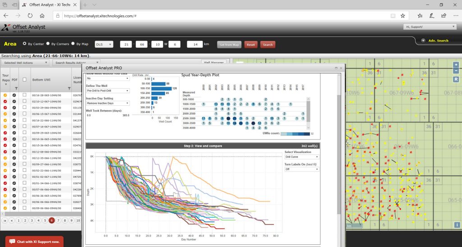The height and width of the screenshot is (247, 462).
Task: Click the 100-150 drill rate bar
Action: pyautogui.click(x=162, y=88)
